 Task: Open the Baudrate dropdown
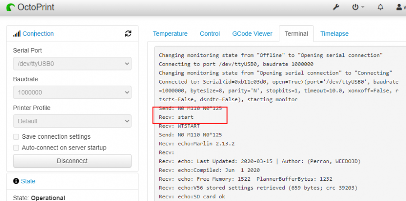coord(72,92)
